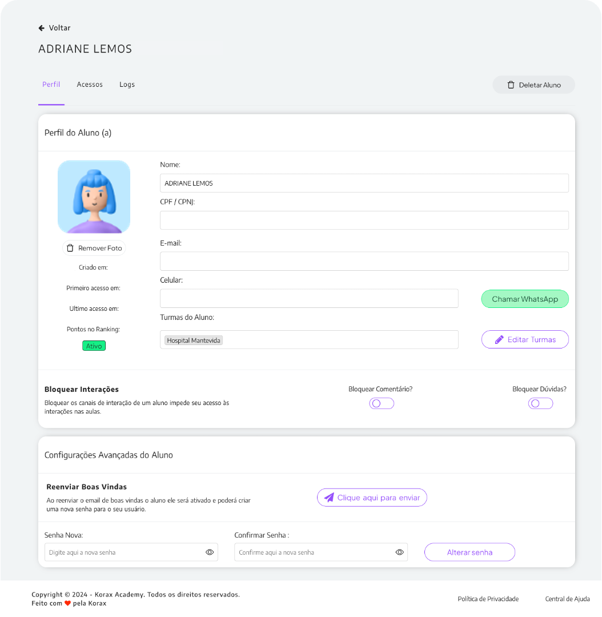Click the pencil icon in Editar Turmas
Viewport: 602px width, 617px height.
[499, 339]
